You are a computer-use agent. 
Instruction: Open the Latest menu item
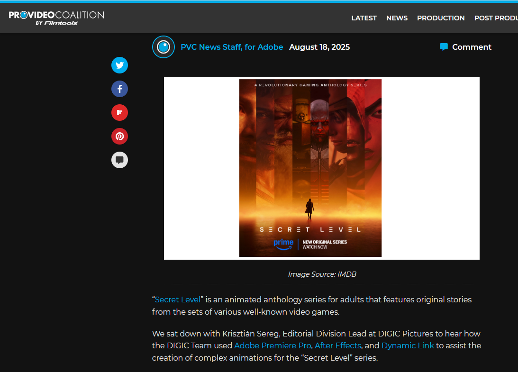click(x=364, y=18)
